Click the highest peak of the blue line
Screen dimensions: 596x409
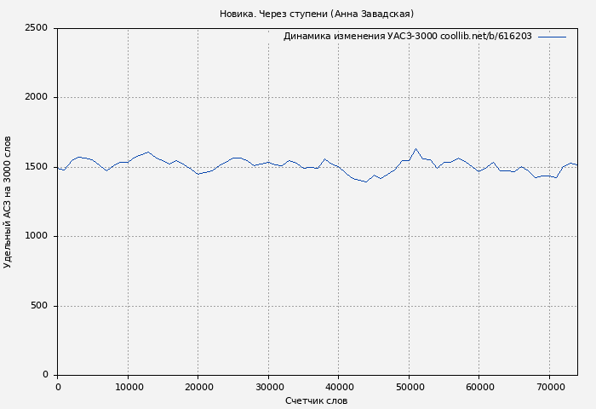[x=416, y=149]
